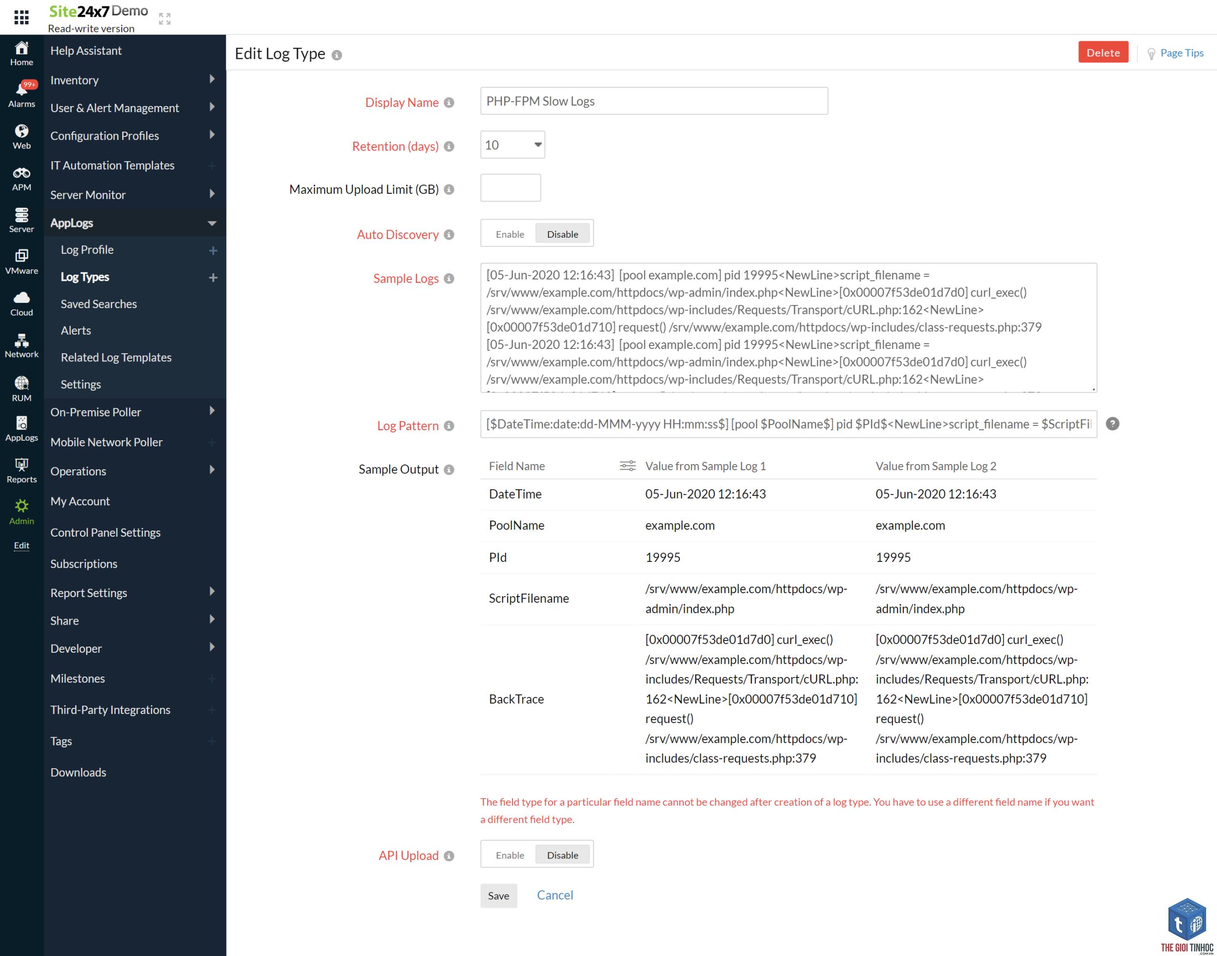
Task: Enable Auto Discovery
Action: 510,234
